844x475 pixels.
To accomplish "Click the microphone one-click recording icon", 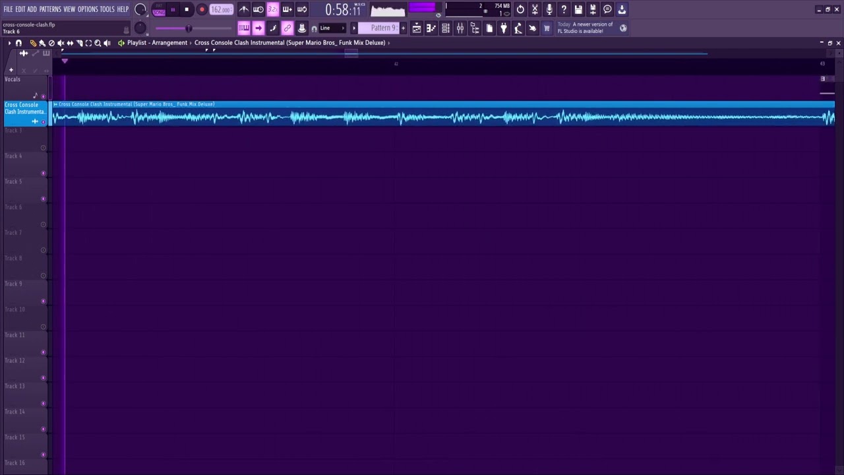I will (x=549, y=9).
